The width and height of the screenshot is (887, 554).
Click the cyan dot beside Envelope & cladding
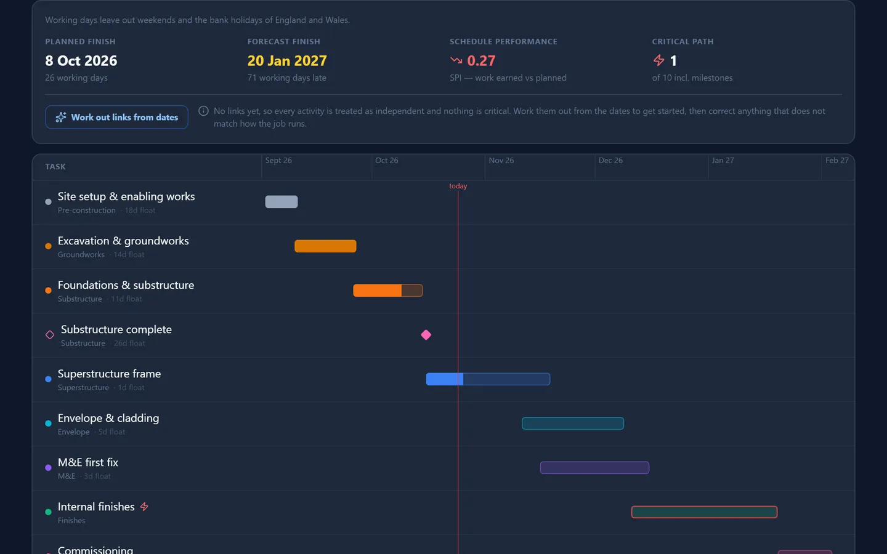tap(48, 424)
